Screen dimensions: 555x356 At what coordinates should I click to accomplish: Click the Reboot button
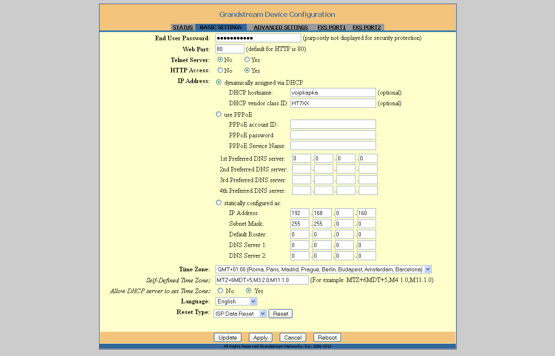pos(327,338)
